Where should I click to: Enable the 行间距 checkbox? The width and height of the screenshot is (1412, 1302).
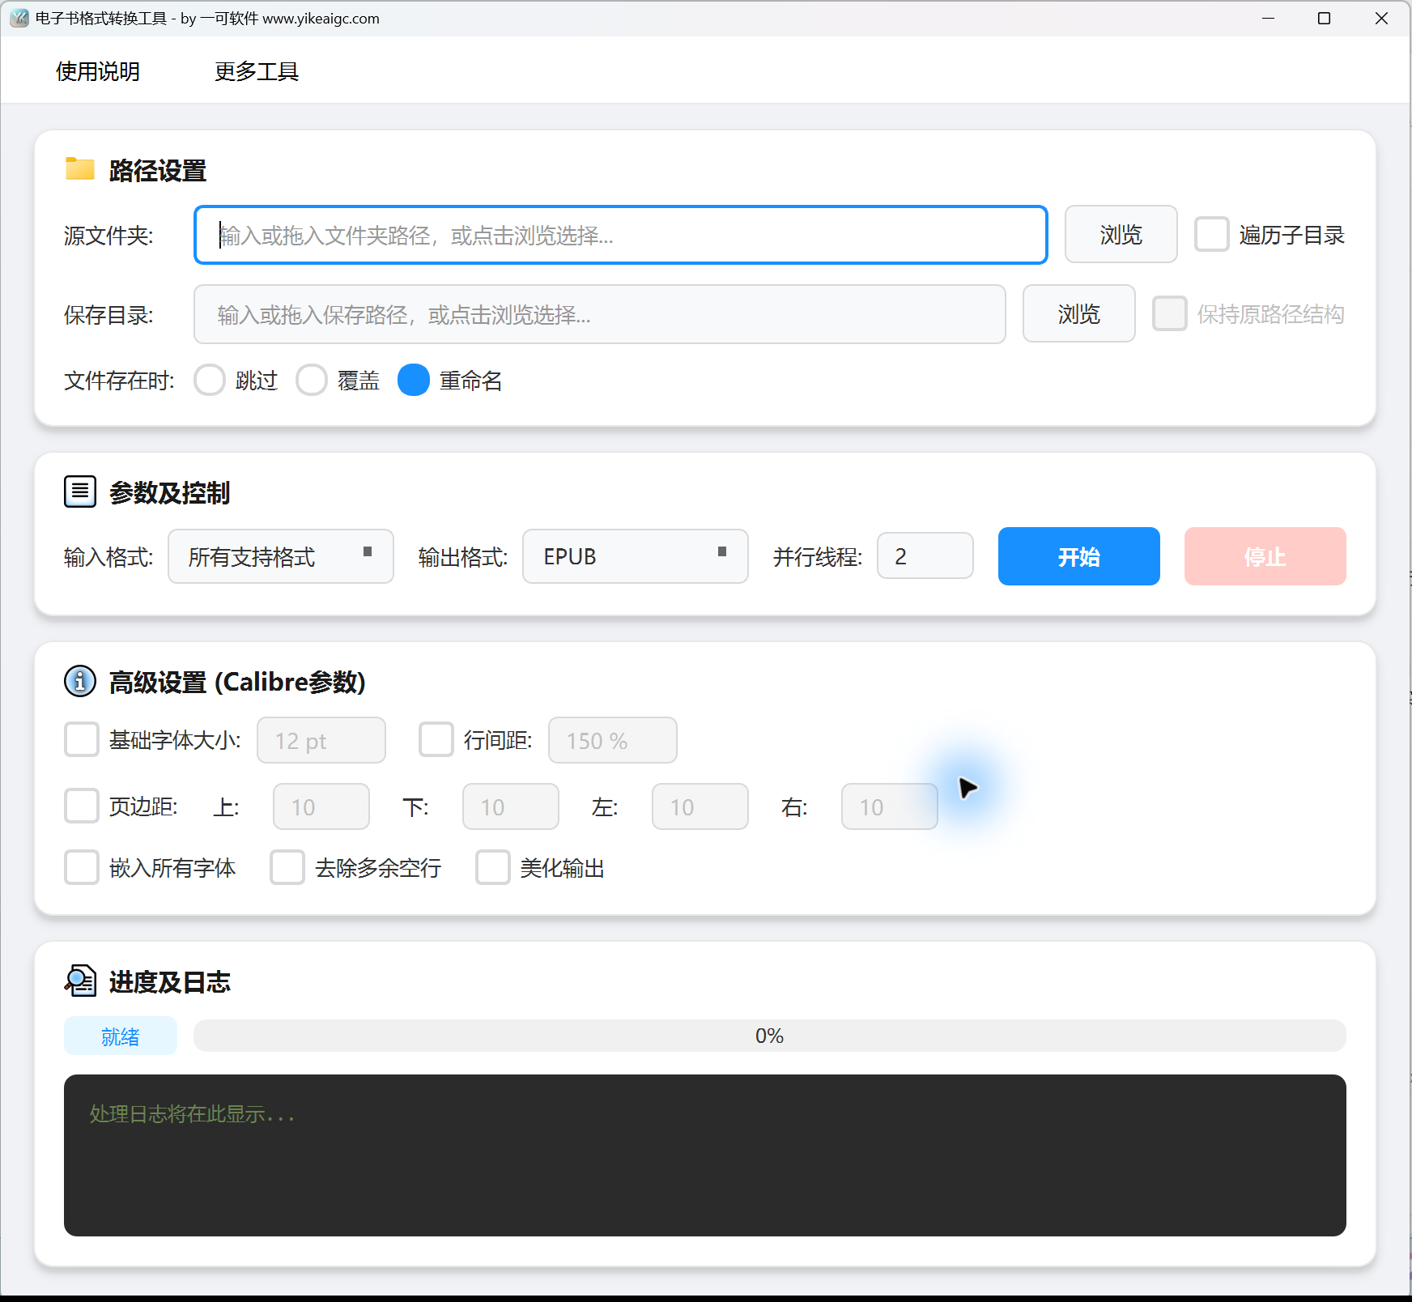point(436,739)
